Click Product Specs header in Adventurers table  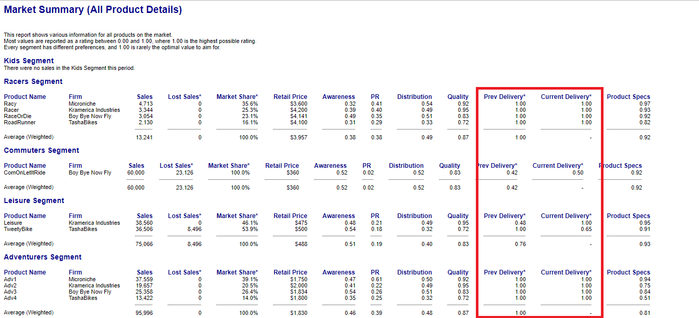pos(628,272)
